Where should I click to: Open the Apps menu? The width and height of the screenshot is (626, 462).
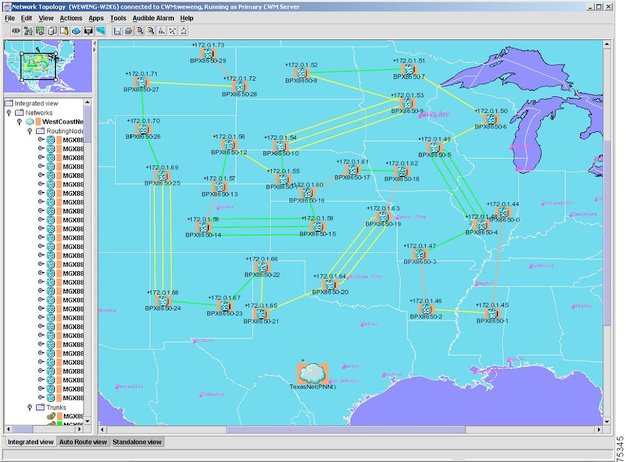[96, 18]
